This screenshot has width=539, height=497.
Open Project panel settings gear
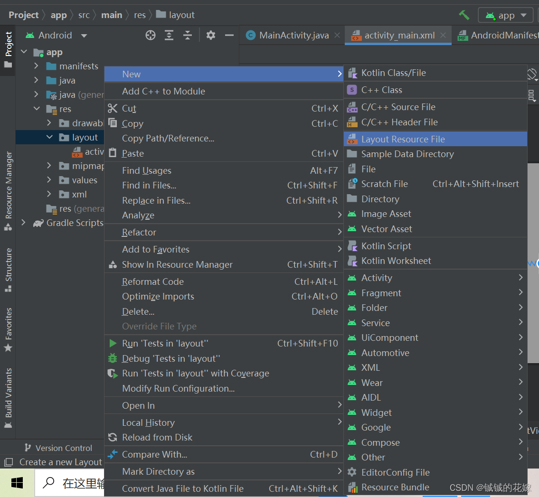pyautogui.click(x=211, y=35)
